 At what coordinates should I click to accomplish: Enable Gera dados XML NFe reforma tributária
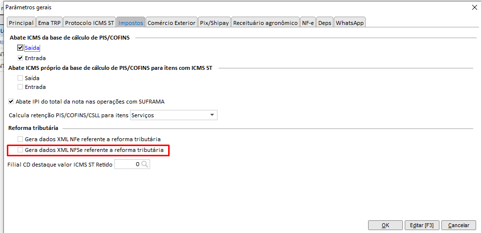21,139
